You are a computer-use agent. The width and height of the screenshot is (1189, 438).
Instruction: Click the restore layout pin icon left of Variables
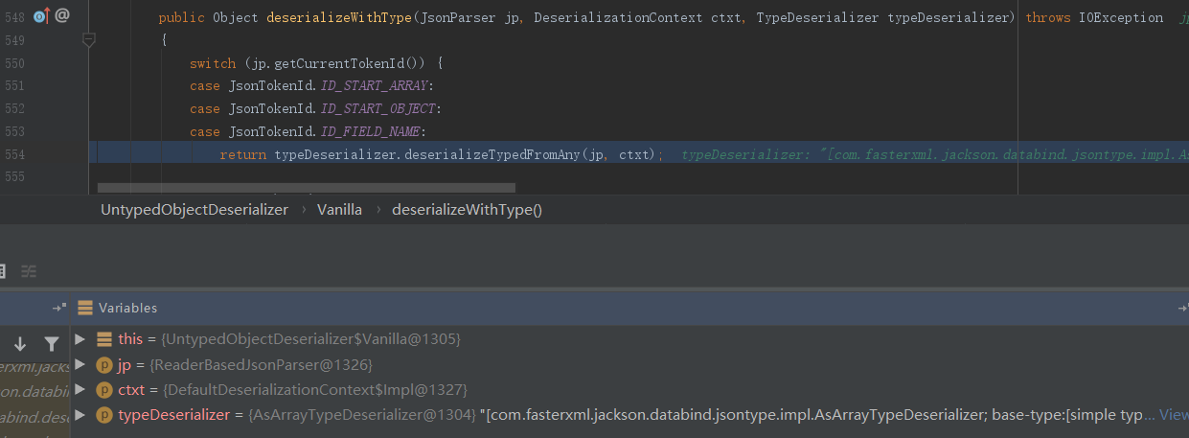coord(59,308)
